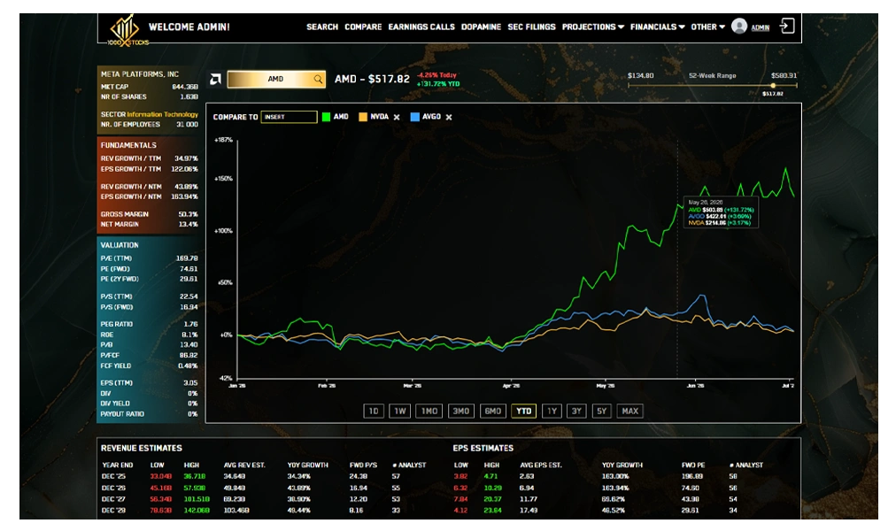
Task: Click the YOY Growth column header in EPS Estimates
Action: [x=622, y=466]
